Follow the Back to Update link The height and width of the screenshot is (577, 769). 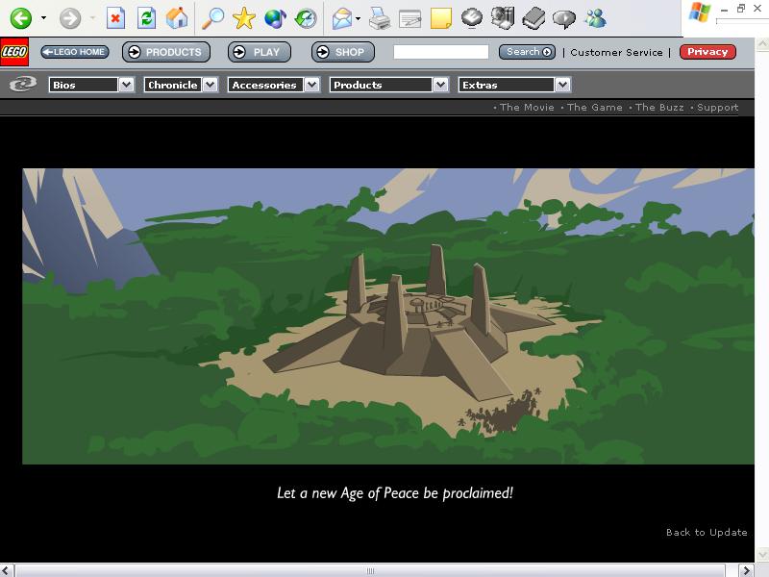(707, 532)
